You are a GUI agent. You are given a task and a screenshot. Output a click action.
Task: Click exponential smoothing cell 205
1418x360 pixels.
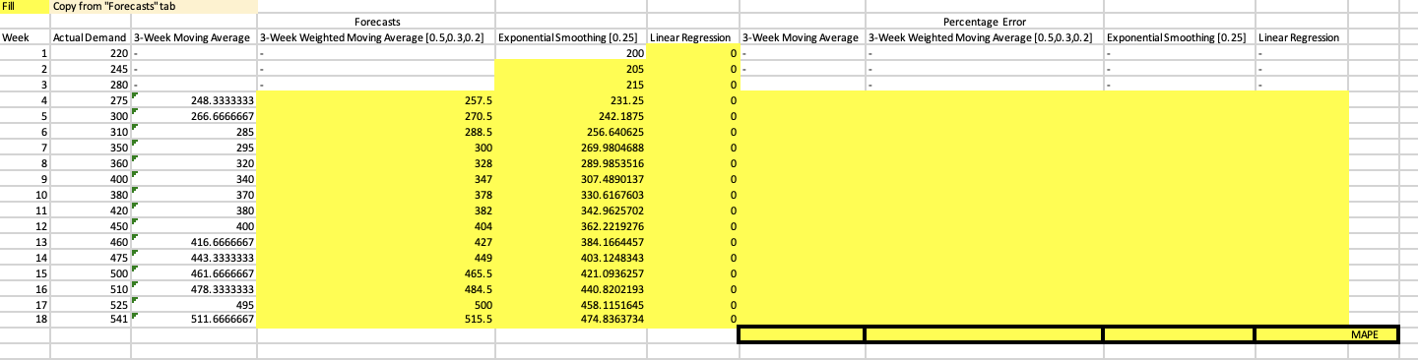click(x=571, y=68)
